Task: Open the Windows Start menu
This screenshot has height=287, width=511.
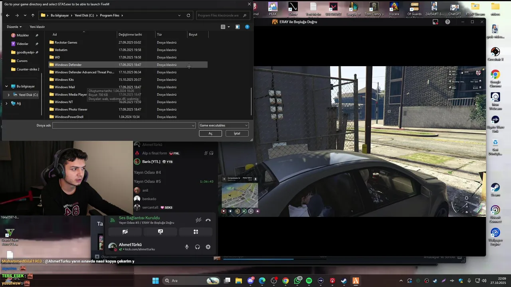Action: [155, 281]
